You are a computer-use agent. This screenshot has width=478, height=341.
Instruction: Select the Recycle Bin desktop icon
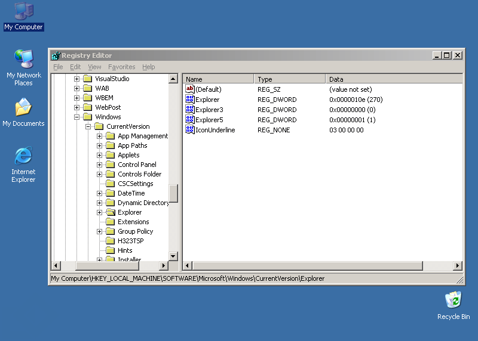(x=454, y=306)
